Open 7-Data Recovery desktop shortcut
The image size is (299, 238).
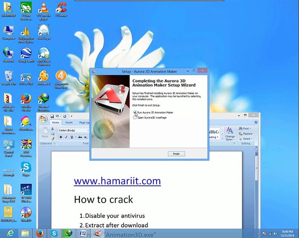click(x=26, y=11)
